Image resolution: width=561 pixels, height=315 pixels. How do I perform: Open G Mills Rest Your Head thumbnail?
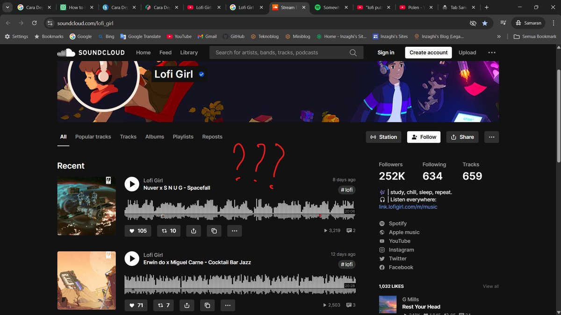click(x=388, y=305)
